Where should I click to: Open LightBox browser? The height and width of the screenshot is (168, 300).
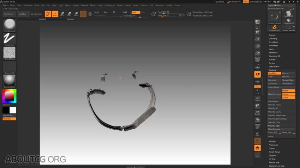(22, 14)
